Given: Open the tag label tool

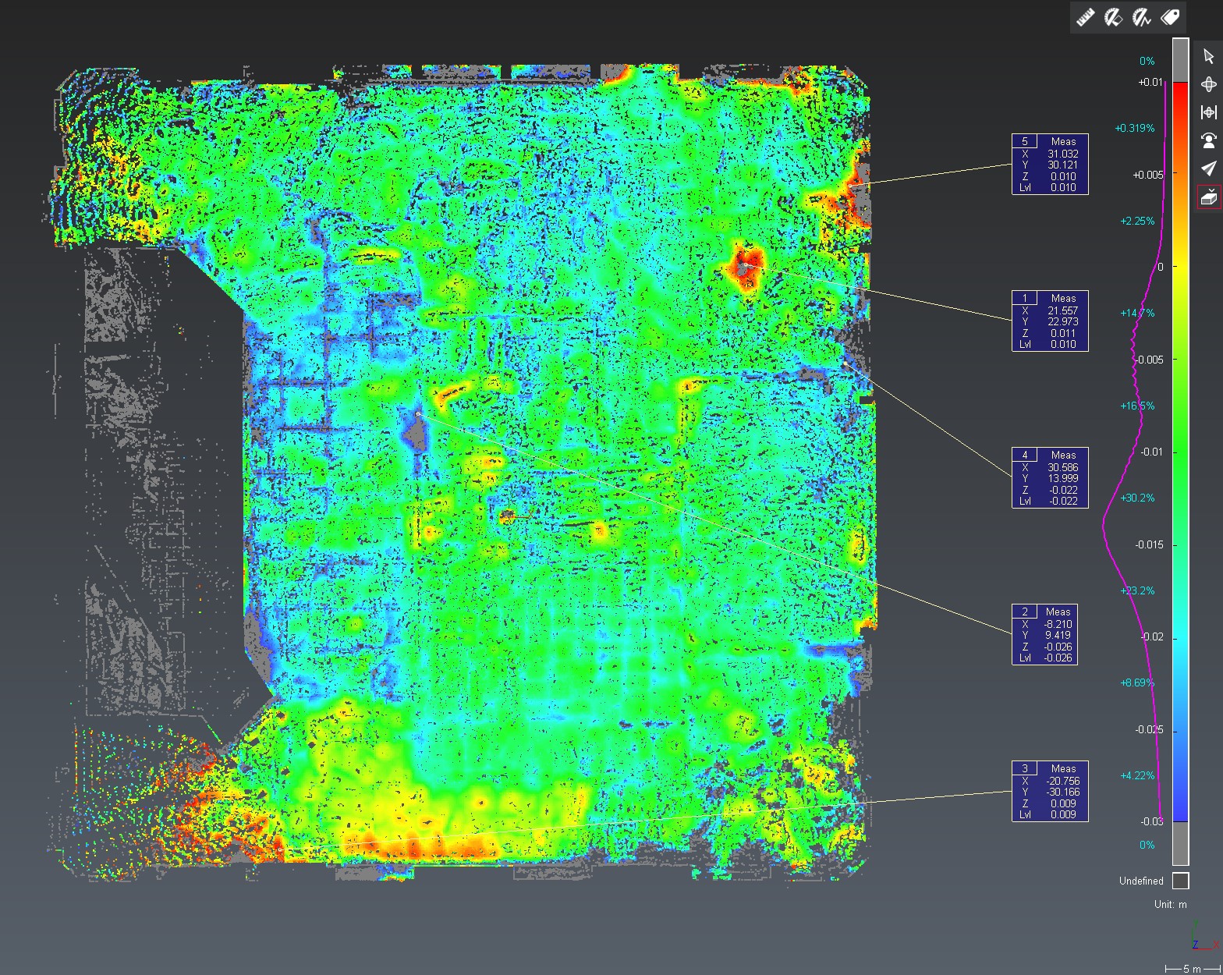Looking at the screenshot, I should tap(1169, 16).
